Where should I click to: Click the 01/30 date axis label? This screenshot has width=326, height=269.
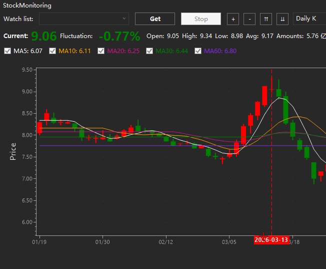(102, 242)
